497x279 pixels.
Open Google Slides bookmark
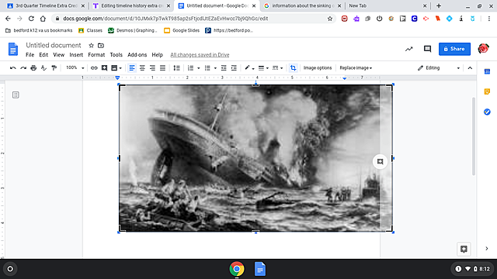coord(182,30)
